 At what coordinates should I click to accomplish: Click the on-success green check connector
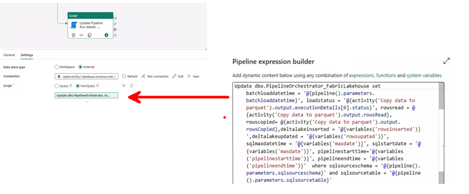[115, 24]
